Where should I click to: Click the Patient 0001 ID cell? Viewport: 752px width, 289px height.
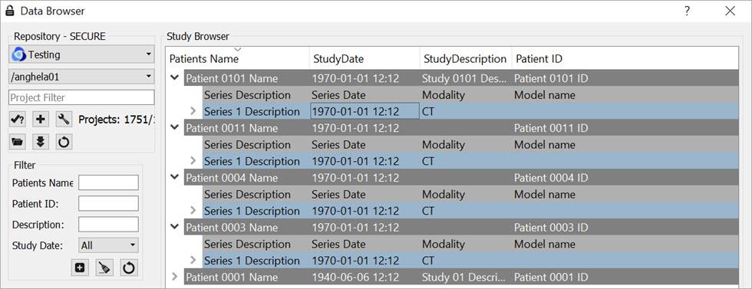(551, 277)
